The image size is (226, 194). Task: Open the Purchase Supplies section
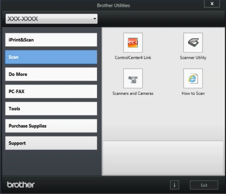(x=51, y=126)
